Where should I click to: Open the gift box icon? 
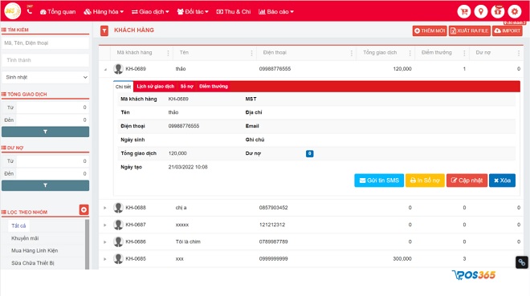tap(498, 11)
